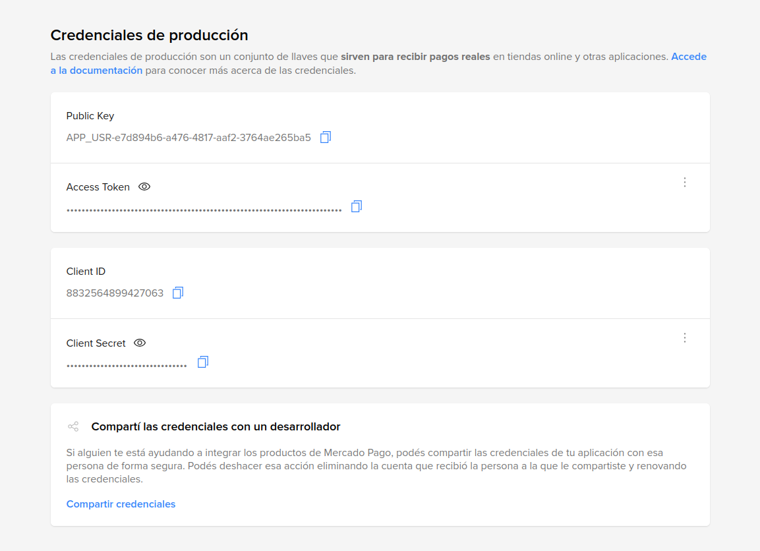Select the APP_USR public key text

(189, 138)
